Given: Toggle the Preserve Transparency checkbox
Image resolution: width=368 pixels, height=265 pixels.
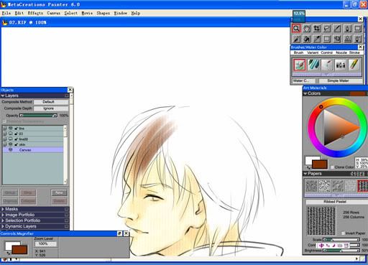Looking at the screenshot, I should pos(4,121).
